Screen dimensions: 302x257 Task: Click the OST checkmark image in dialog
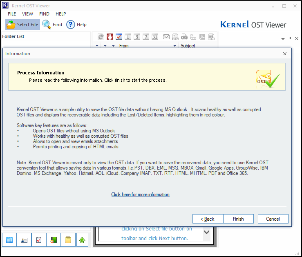click(x=267, y=78)
